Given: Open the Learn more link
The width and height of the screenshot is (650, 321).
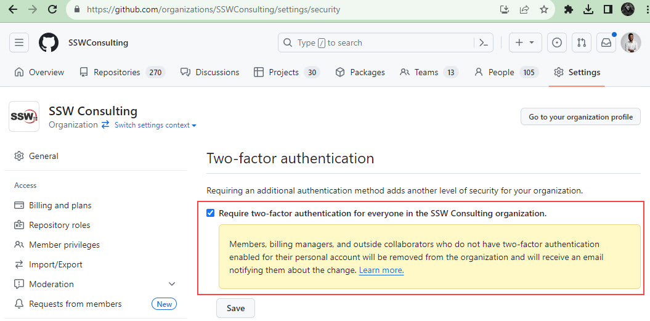Looking at the screenshot, I should [381, 270].
